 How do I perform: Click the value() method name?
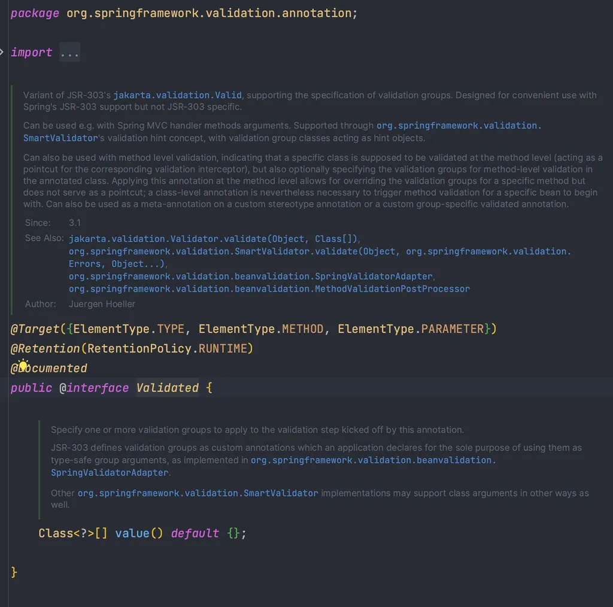[x=132, y=533]
